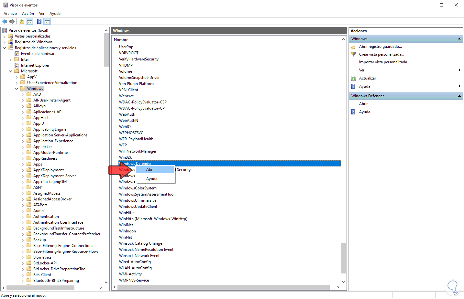Choose Ayuda in the context menu

pos(155,179)
